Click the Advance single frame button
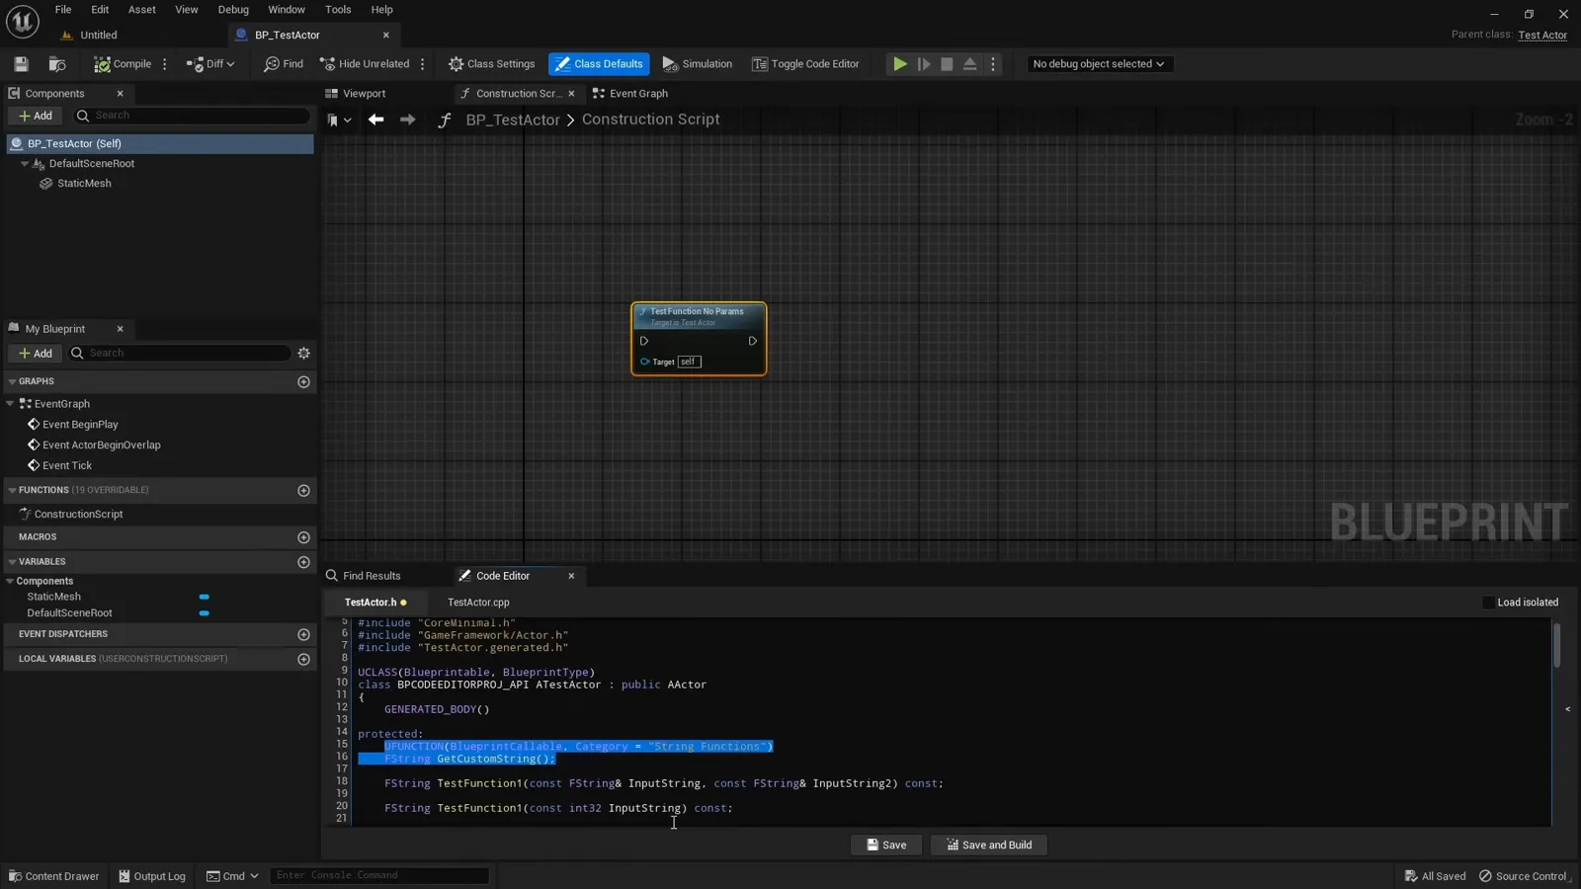This screenshot has width=1581, height=889. click(x=924, y=64)
